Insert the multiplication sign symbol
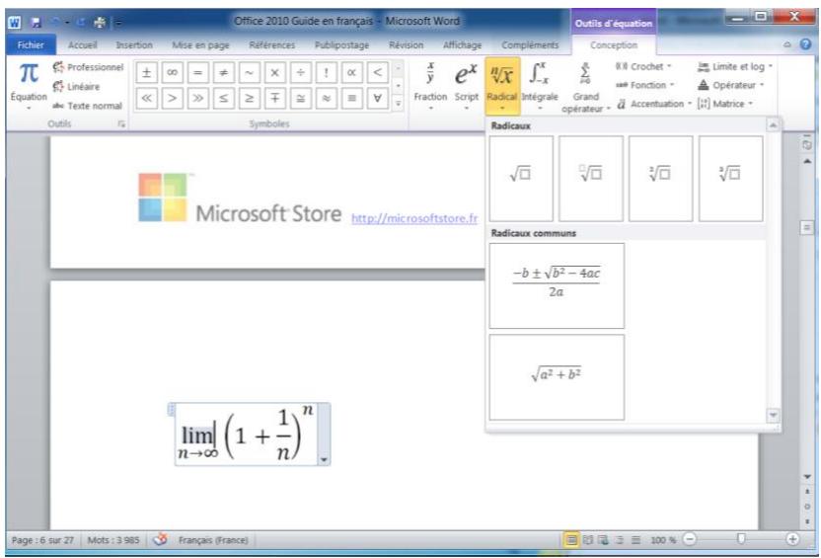The width and height of the screenshot is (821, 558). (x=275, y=73)
